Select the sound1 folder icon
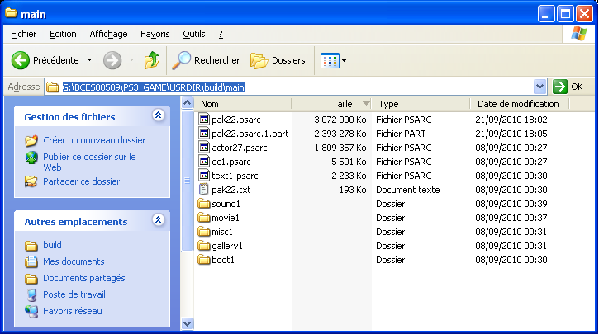Image resolution: width=599 pixels, height=334 pixels. pos(205,204)
